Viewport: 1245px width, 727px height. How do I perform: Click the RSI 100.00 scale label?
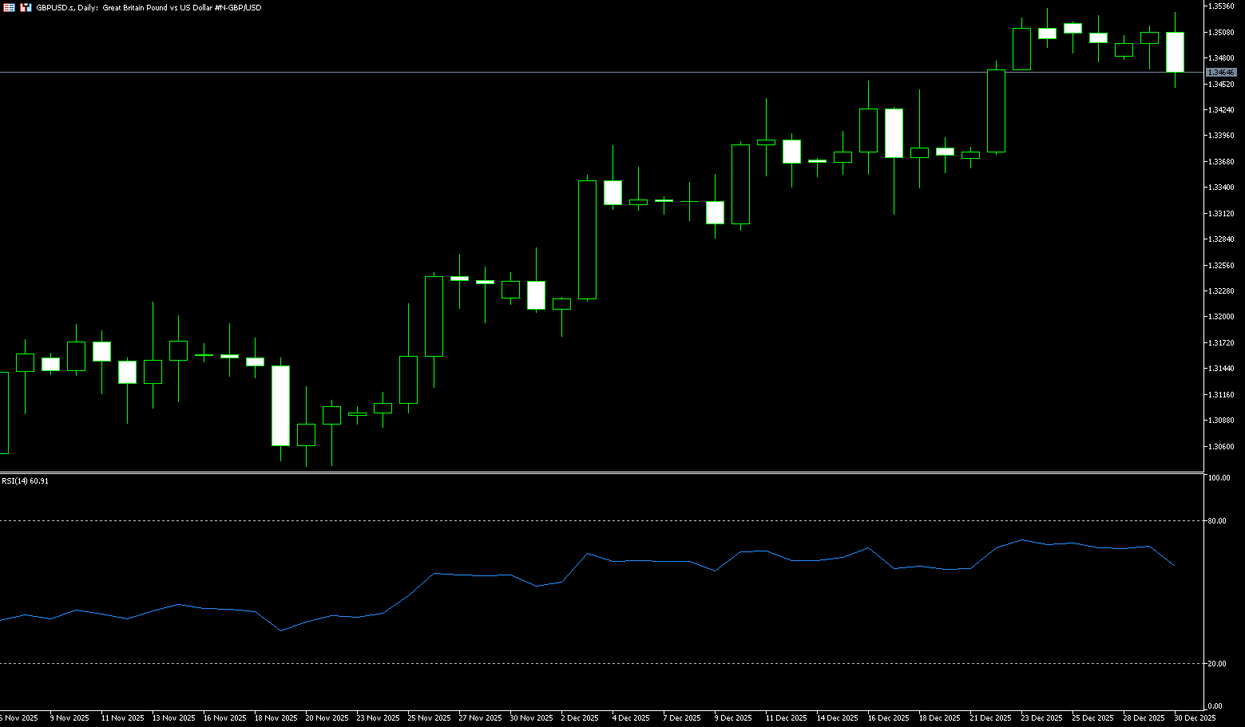coord(1219,478)
